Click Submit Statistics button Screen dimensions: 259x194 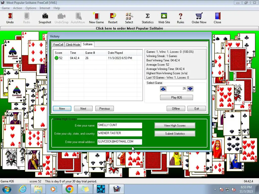(x=175, y=133)
